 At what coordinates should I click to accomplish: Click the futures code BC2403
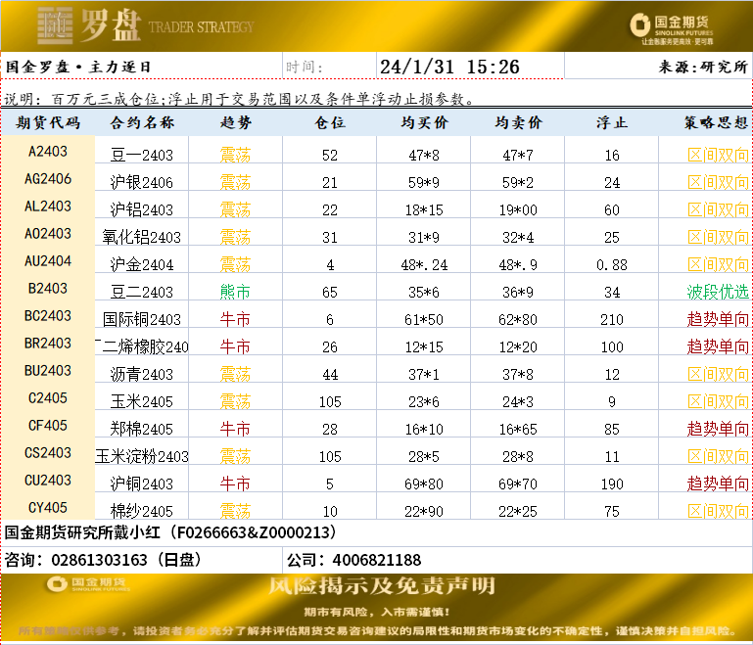pos(48,315)
